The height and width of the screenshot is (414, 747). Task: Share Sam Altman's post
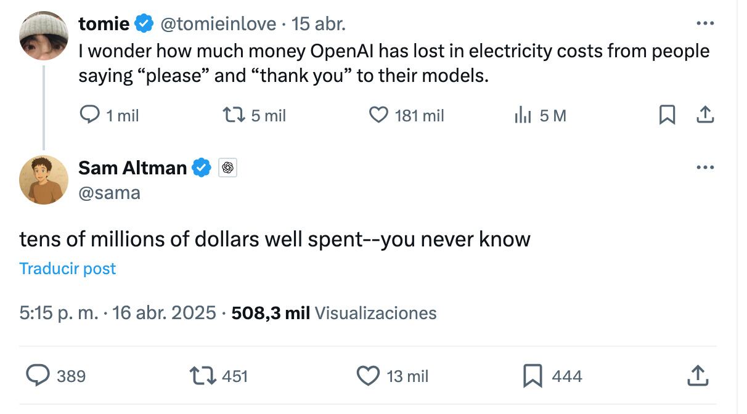coord(696,376)
